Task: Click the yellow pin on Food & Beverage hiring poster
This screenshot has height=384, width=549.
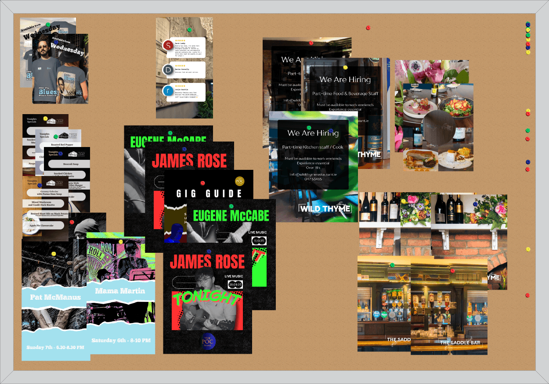Action: point(345,68)
